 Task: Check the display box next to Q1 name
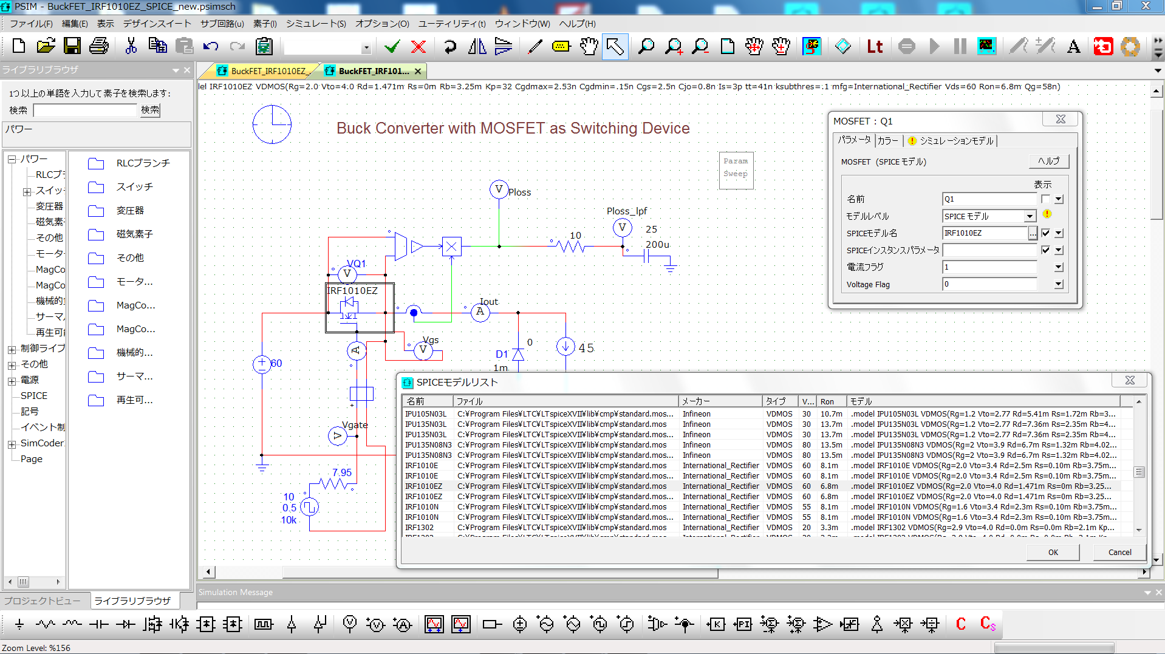click(1046, 199)
